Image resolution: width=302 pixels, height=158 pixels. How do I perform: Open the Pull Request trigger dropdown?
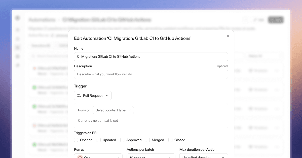point(93,96)
